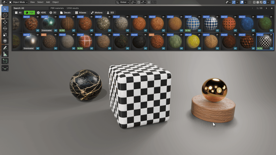The image size is (276, 155).
Task: Select the Move tool
Action: pos(5,22)
